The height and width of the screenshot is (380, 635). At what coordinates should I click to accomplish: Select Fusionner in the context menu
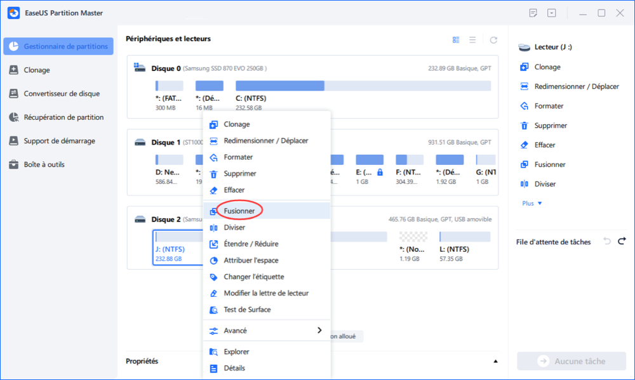pyautogui.click(x=239, y=211)
